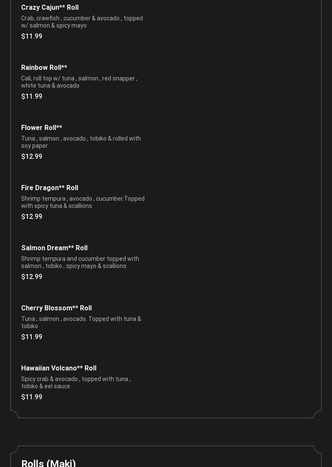Click the Salmon Dream Roll $12.99 price

click(x=32, y=277)
